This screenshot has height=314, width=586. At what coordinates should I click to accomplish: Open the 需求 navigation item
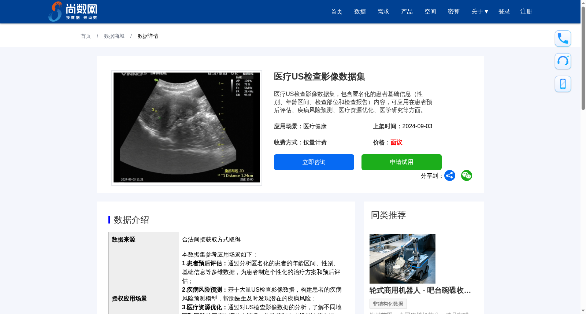pos(383,12)
